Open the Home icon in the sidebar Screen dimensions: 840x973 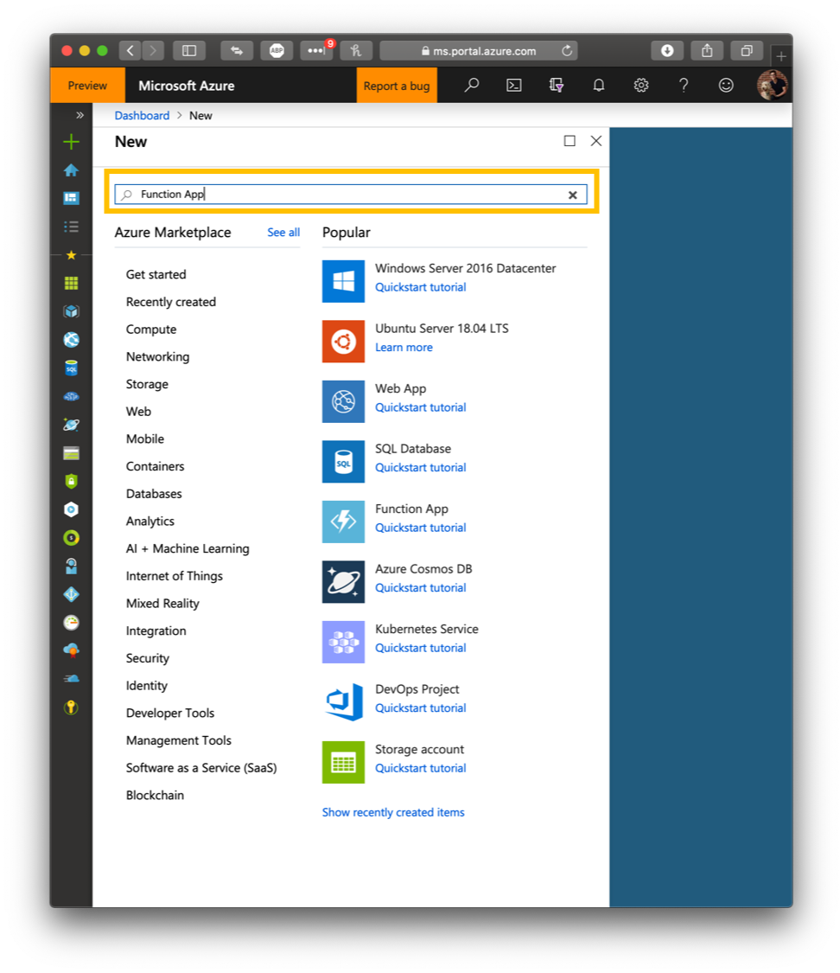(71, 170)
